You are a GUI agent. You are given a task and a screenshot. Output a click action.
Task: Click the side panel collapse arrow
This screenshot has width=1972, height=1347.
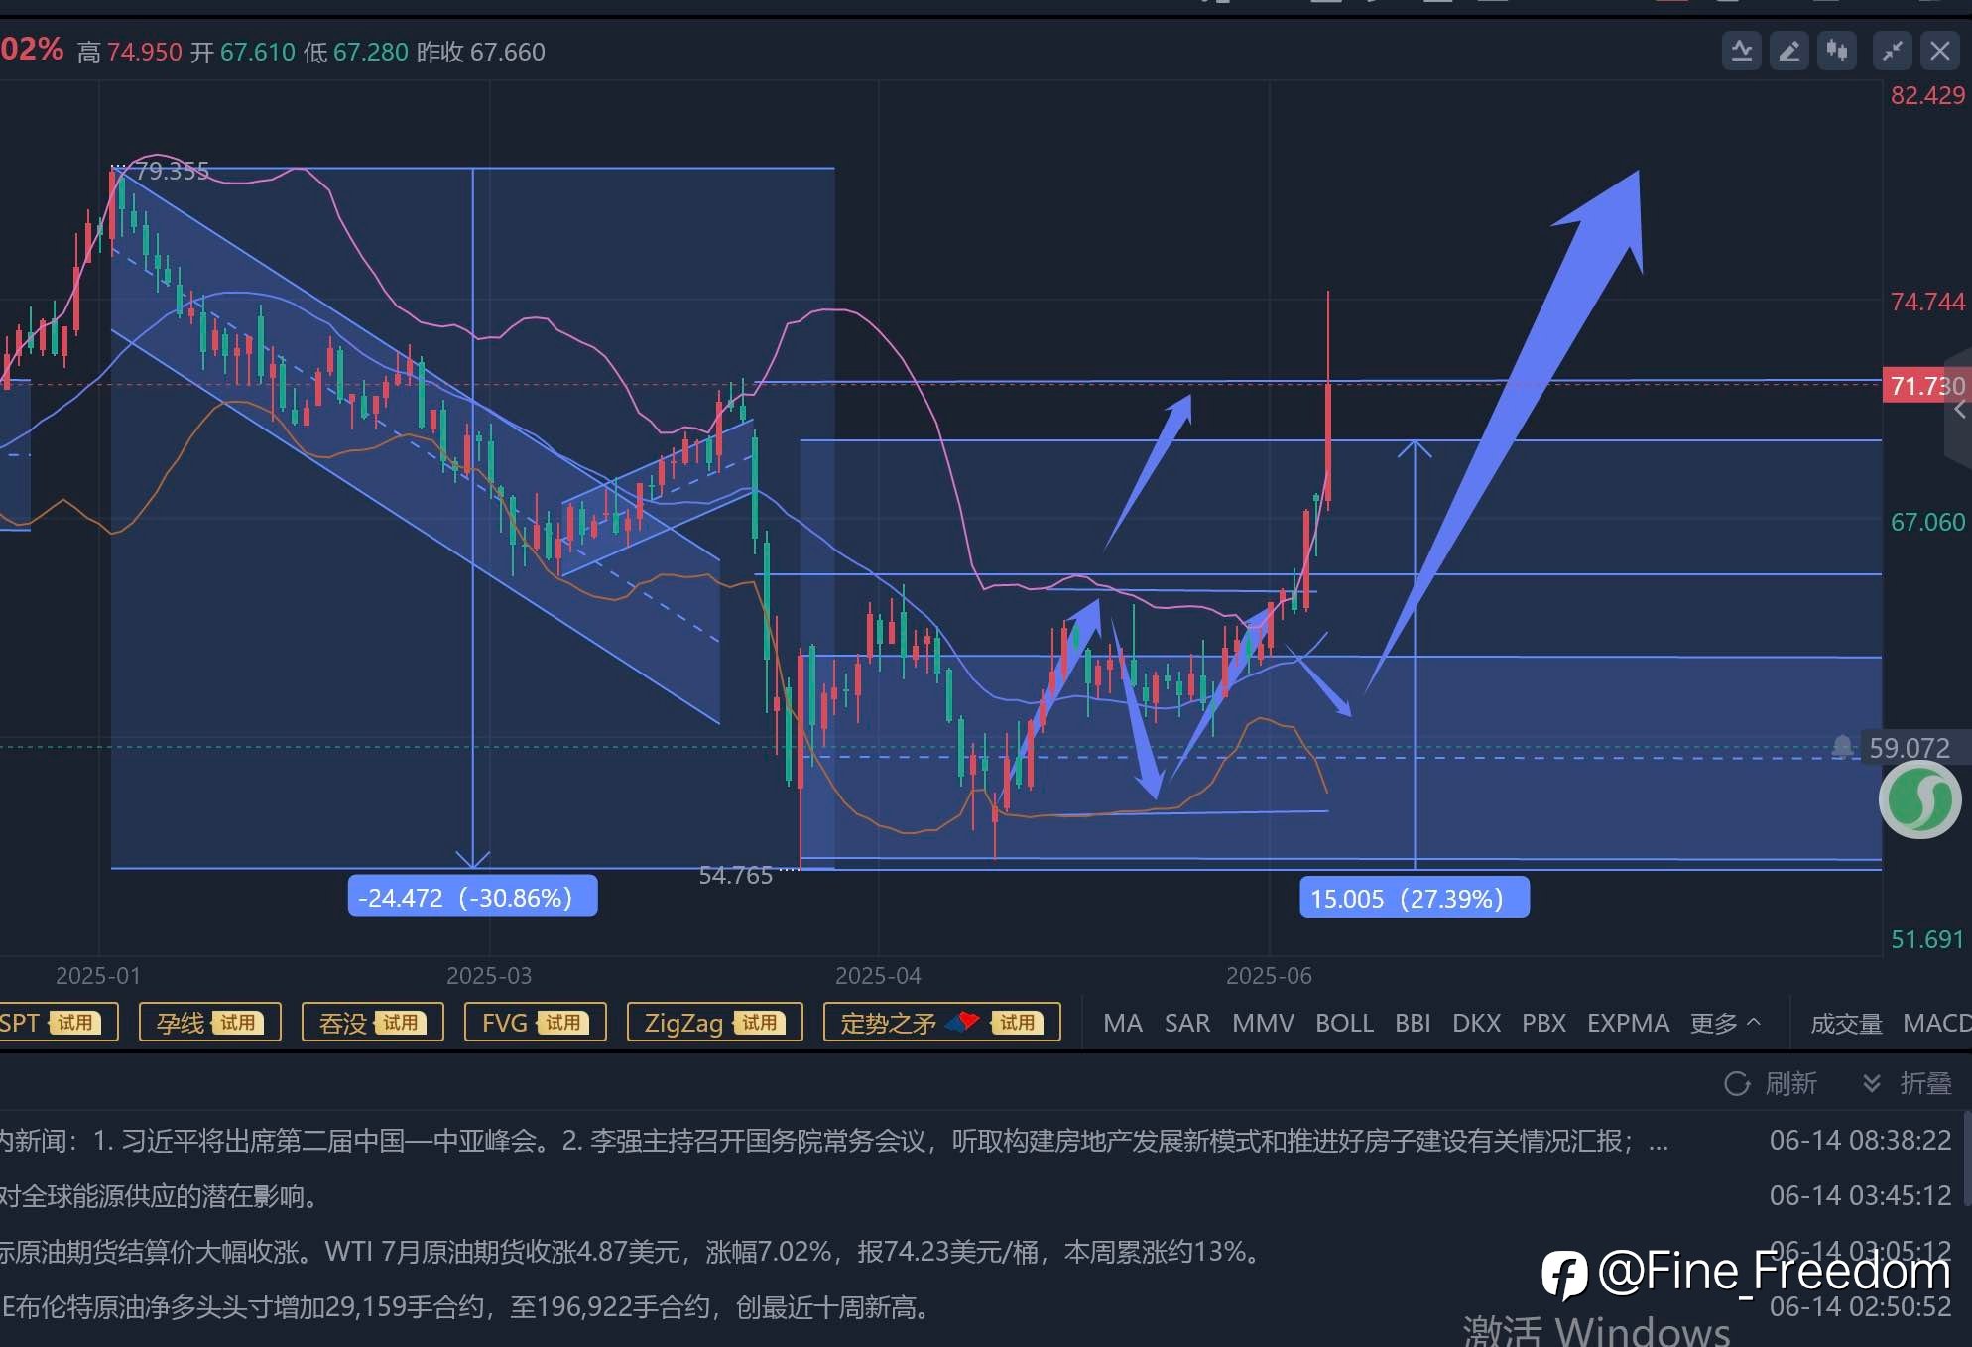1959,409
